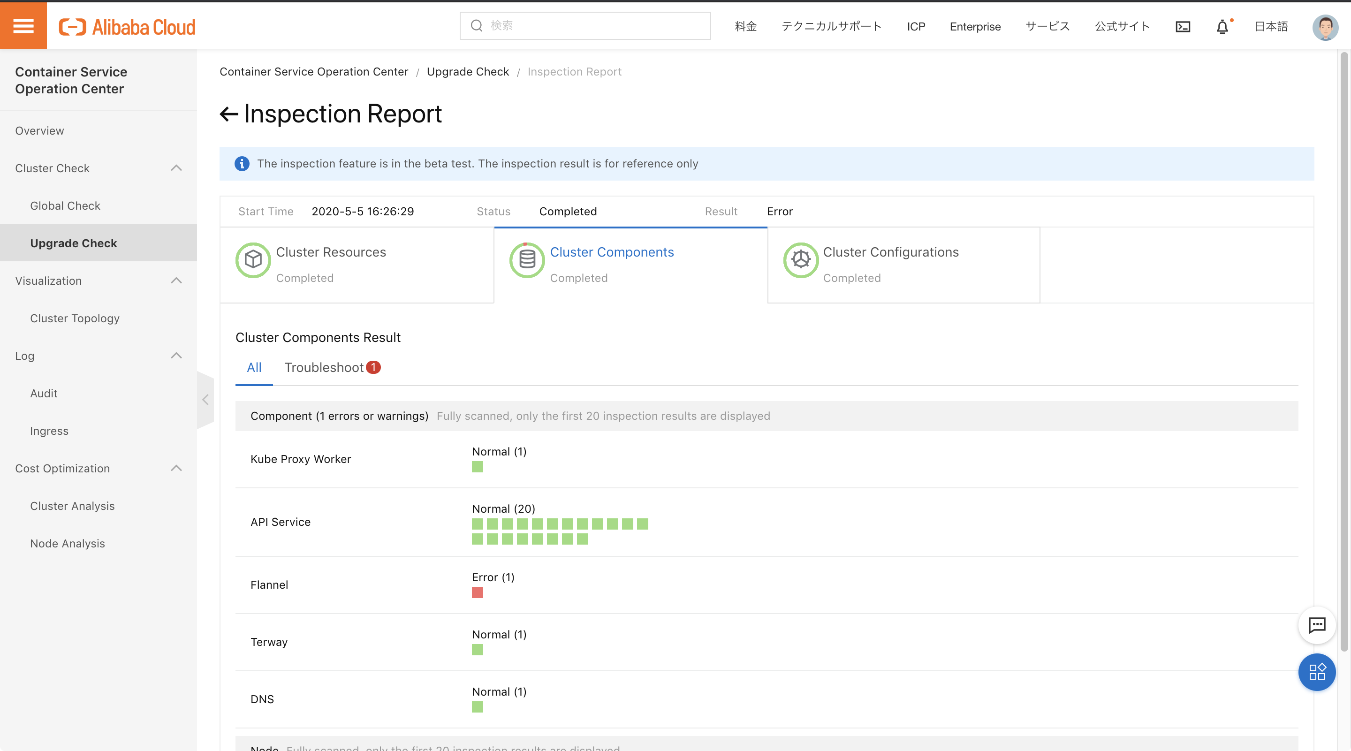Go to Upgrade Check breadcrumb link
1351x751 pixels.
[x=468, y=72]
